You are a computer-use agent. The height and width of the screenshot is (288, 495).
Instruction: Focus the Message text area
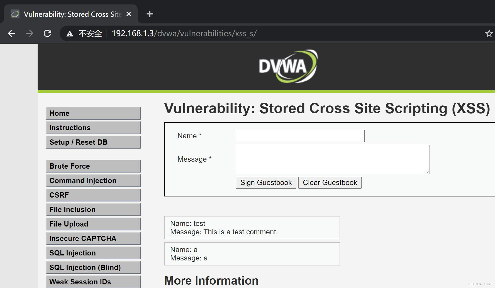tap(333, 159)
